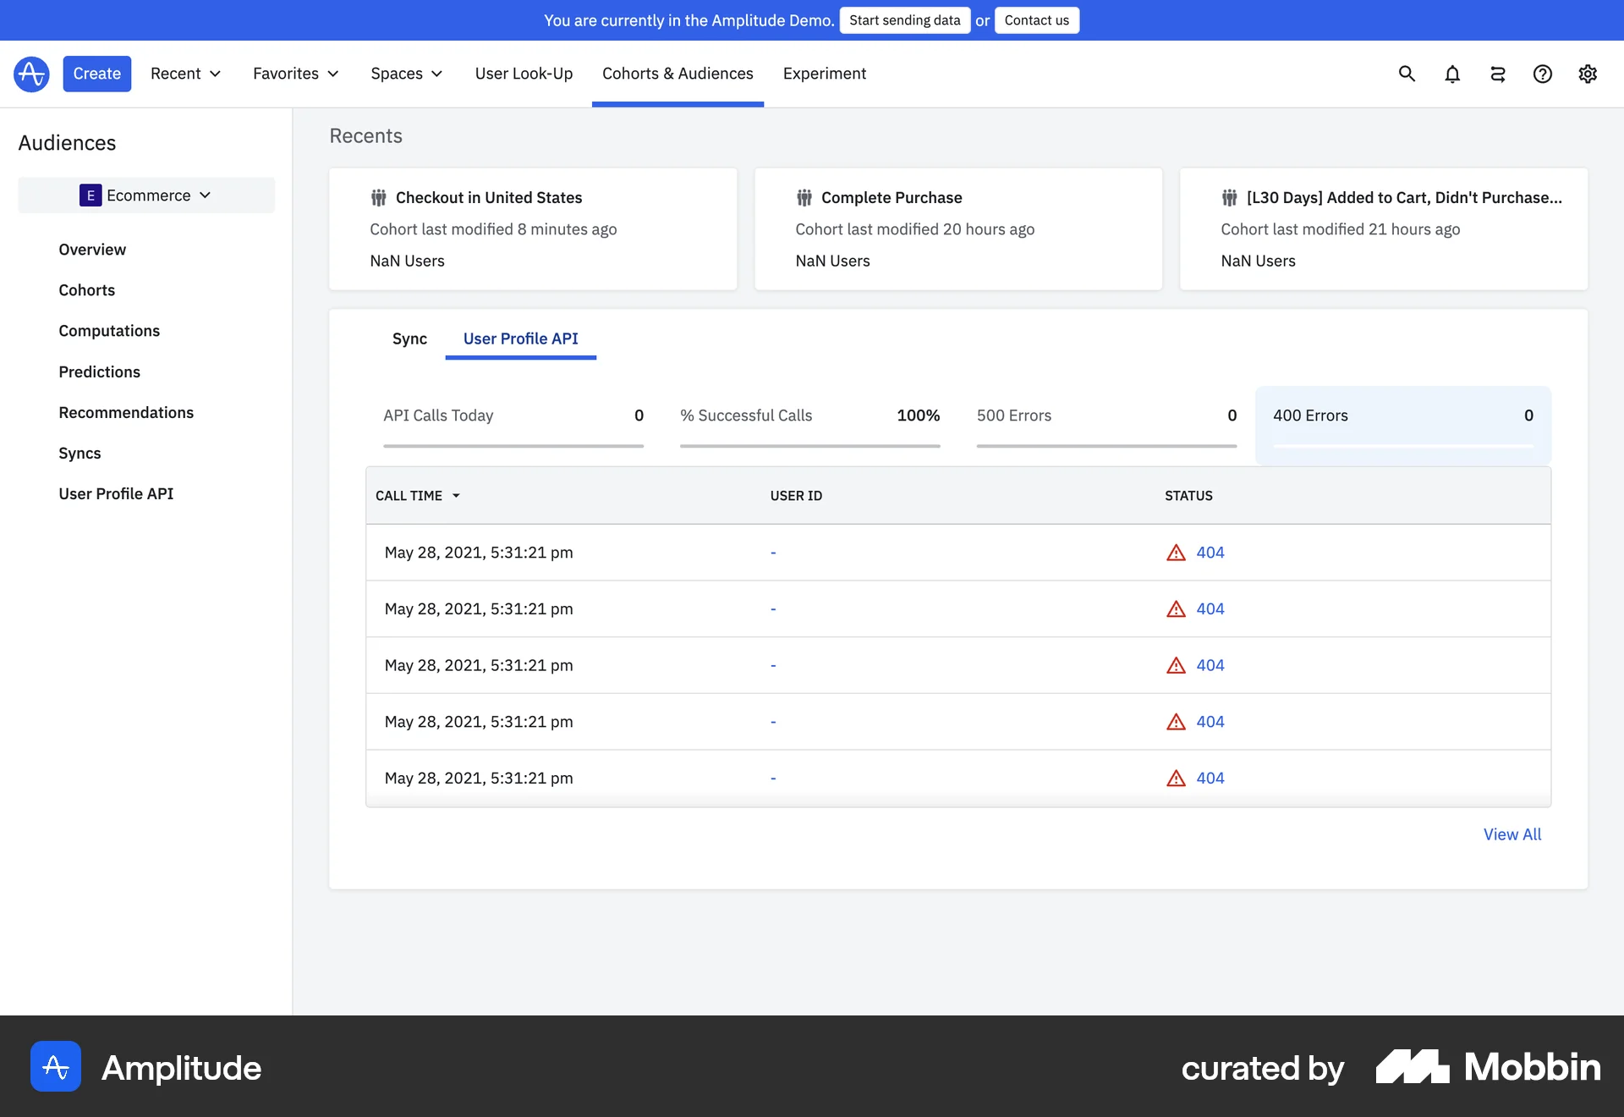Image resolution: width=1624 pixels, height=1117 pixels.
Task: Open the Ecommerce project selector
Action: pyautogui.click(x=146, y=195)
